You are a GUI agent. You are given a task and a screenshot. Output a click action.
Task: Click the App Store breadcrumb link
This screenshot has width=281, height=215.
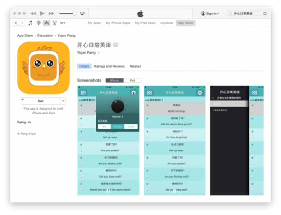(25, 36)
